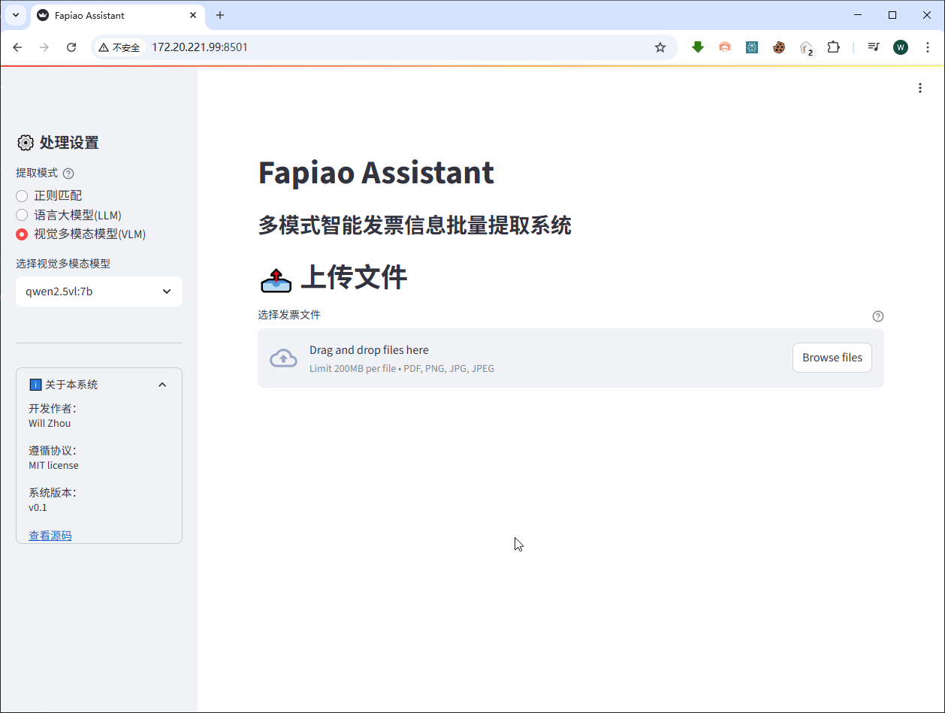Open the Extensions puzzle menu

(x=833, y=47)
